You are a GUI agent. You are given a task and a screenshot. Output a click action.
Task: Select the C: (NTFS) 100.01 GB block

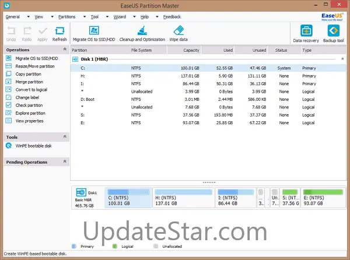coord(128,198)
